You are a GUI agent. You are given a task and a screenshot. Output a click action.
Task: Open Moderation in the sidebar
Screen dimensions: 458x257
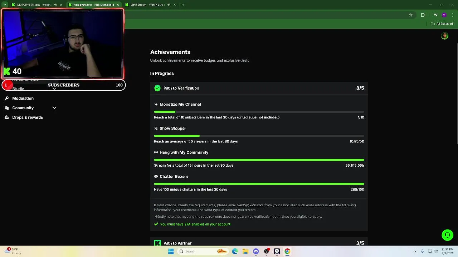[x=23, y=98]
